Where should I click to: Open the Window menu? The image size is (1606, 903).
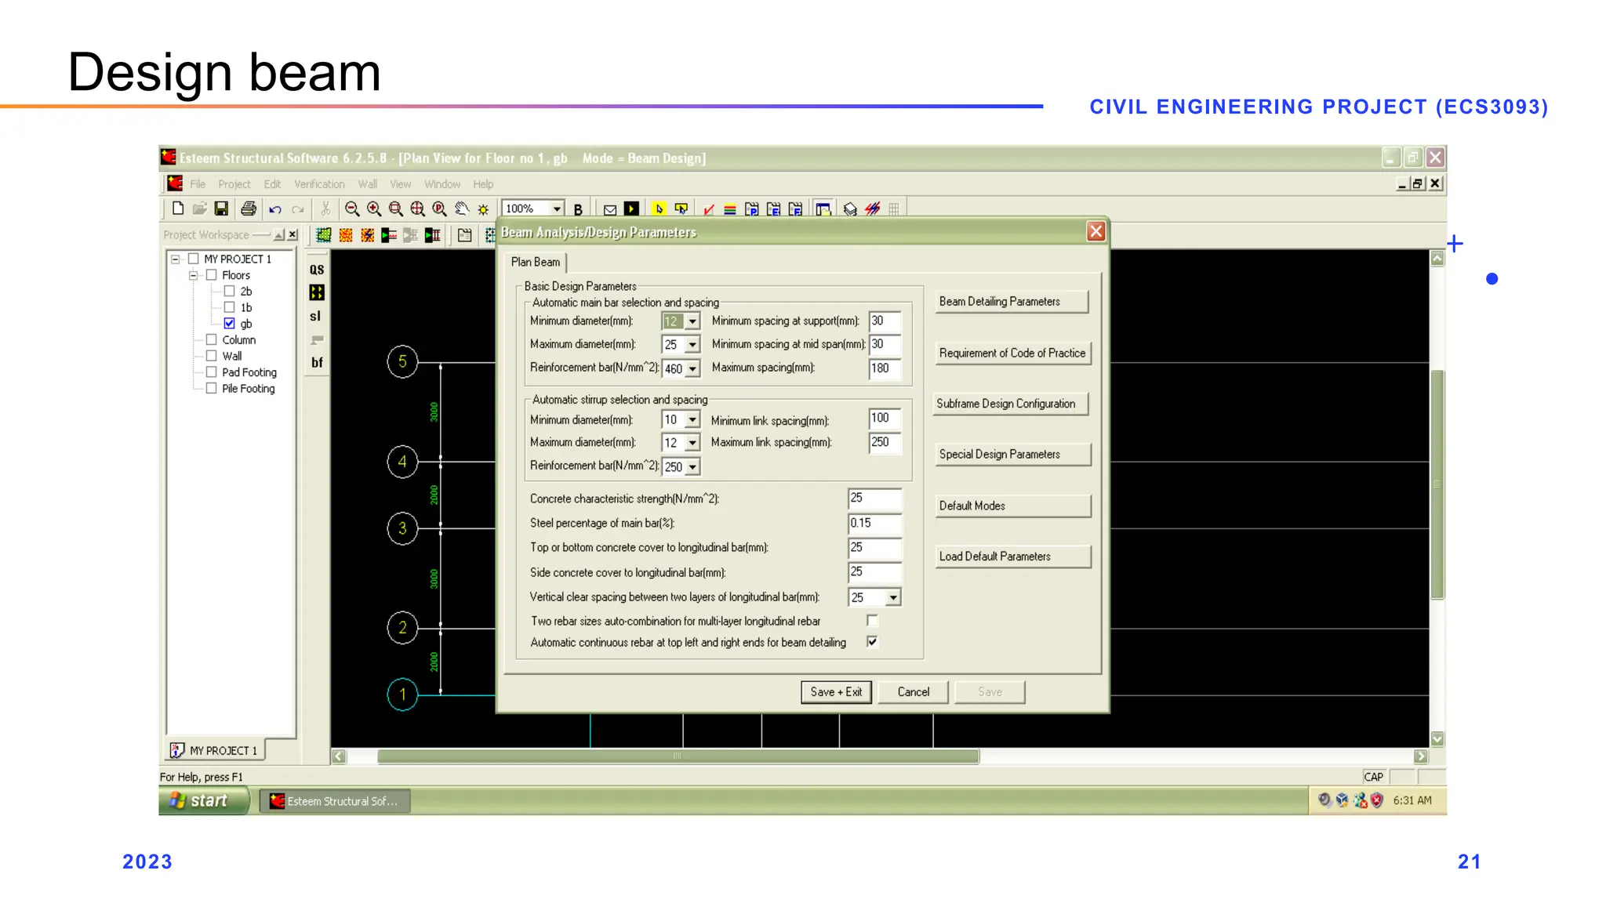tap(442, 184)
